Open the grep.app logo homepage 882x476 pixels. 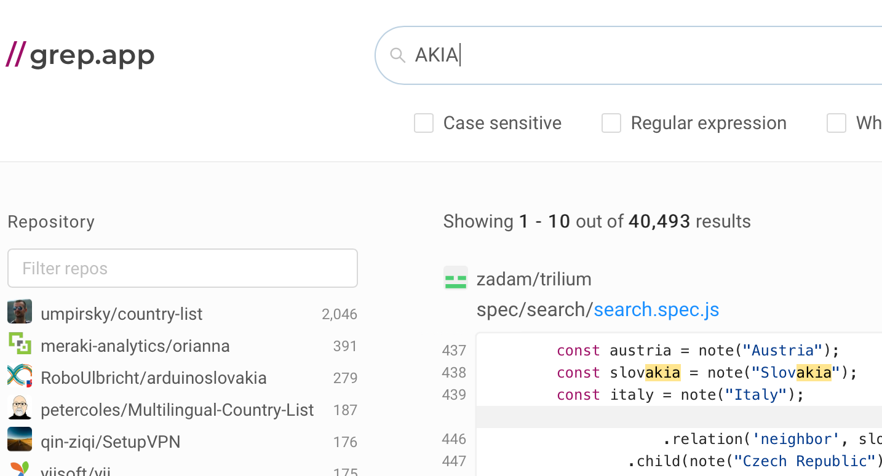coord(80,55)
